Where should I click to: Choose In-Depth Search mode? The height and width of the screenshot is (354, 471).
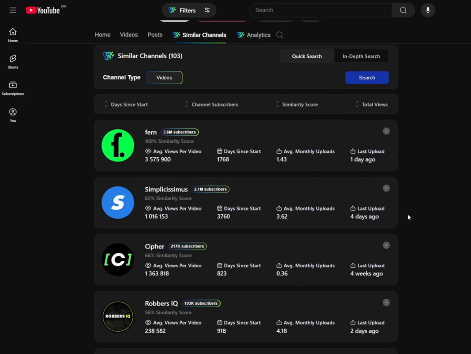361,56
